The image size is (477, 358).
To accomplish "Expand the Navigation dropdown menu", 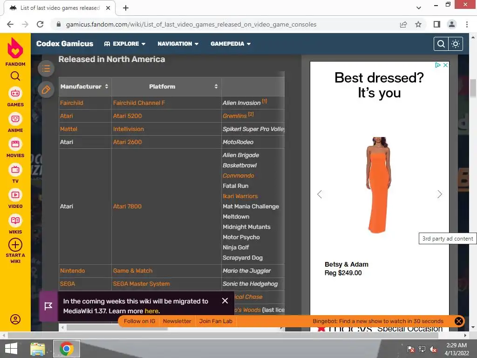I will (x=178, y=44).
